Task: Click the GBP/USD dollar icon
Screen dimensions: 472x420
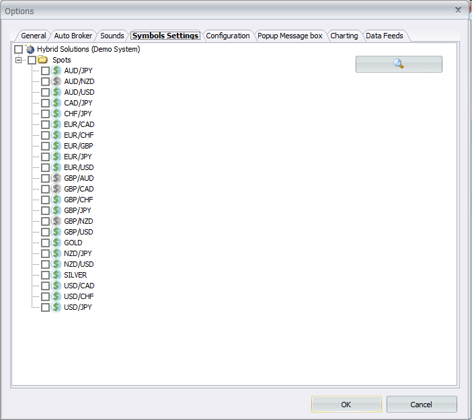Action: (56, 232)
